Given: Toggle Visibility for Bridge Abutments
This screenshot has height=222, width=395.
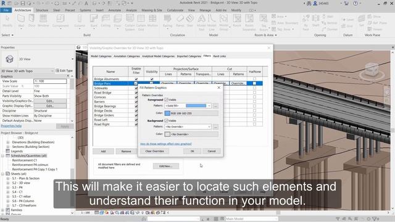Looking at the screenshot, I should coord(152,79).
